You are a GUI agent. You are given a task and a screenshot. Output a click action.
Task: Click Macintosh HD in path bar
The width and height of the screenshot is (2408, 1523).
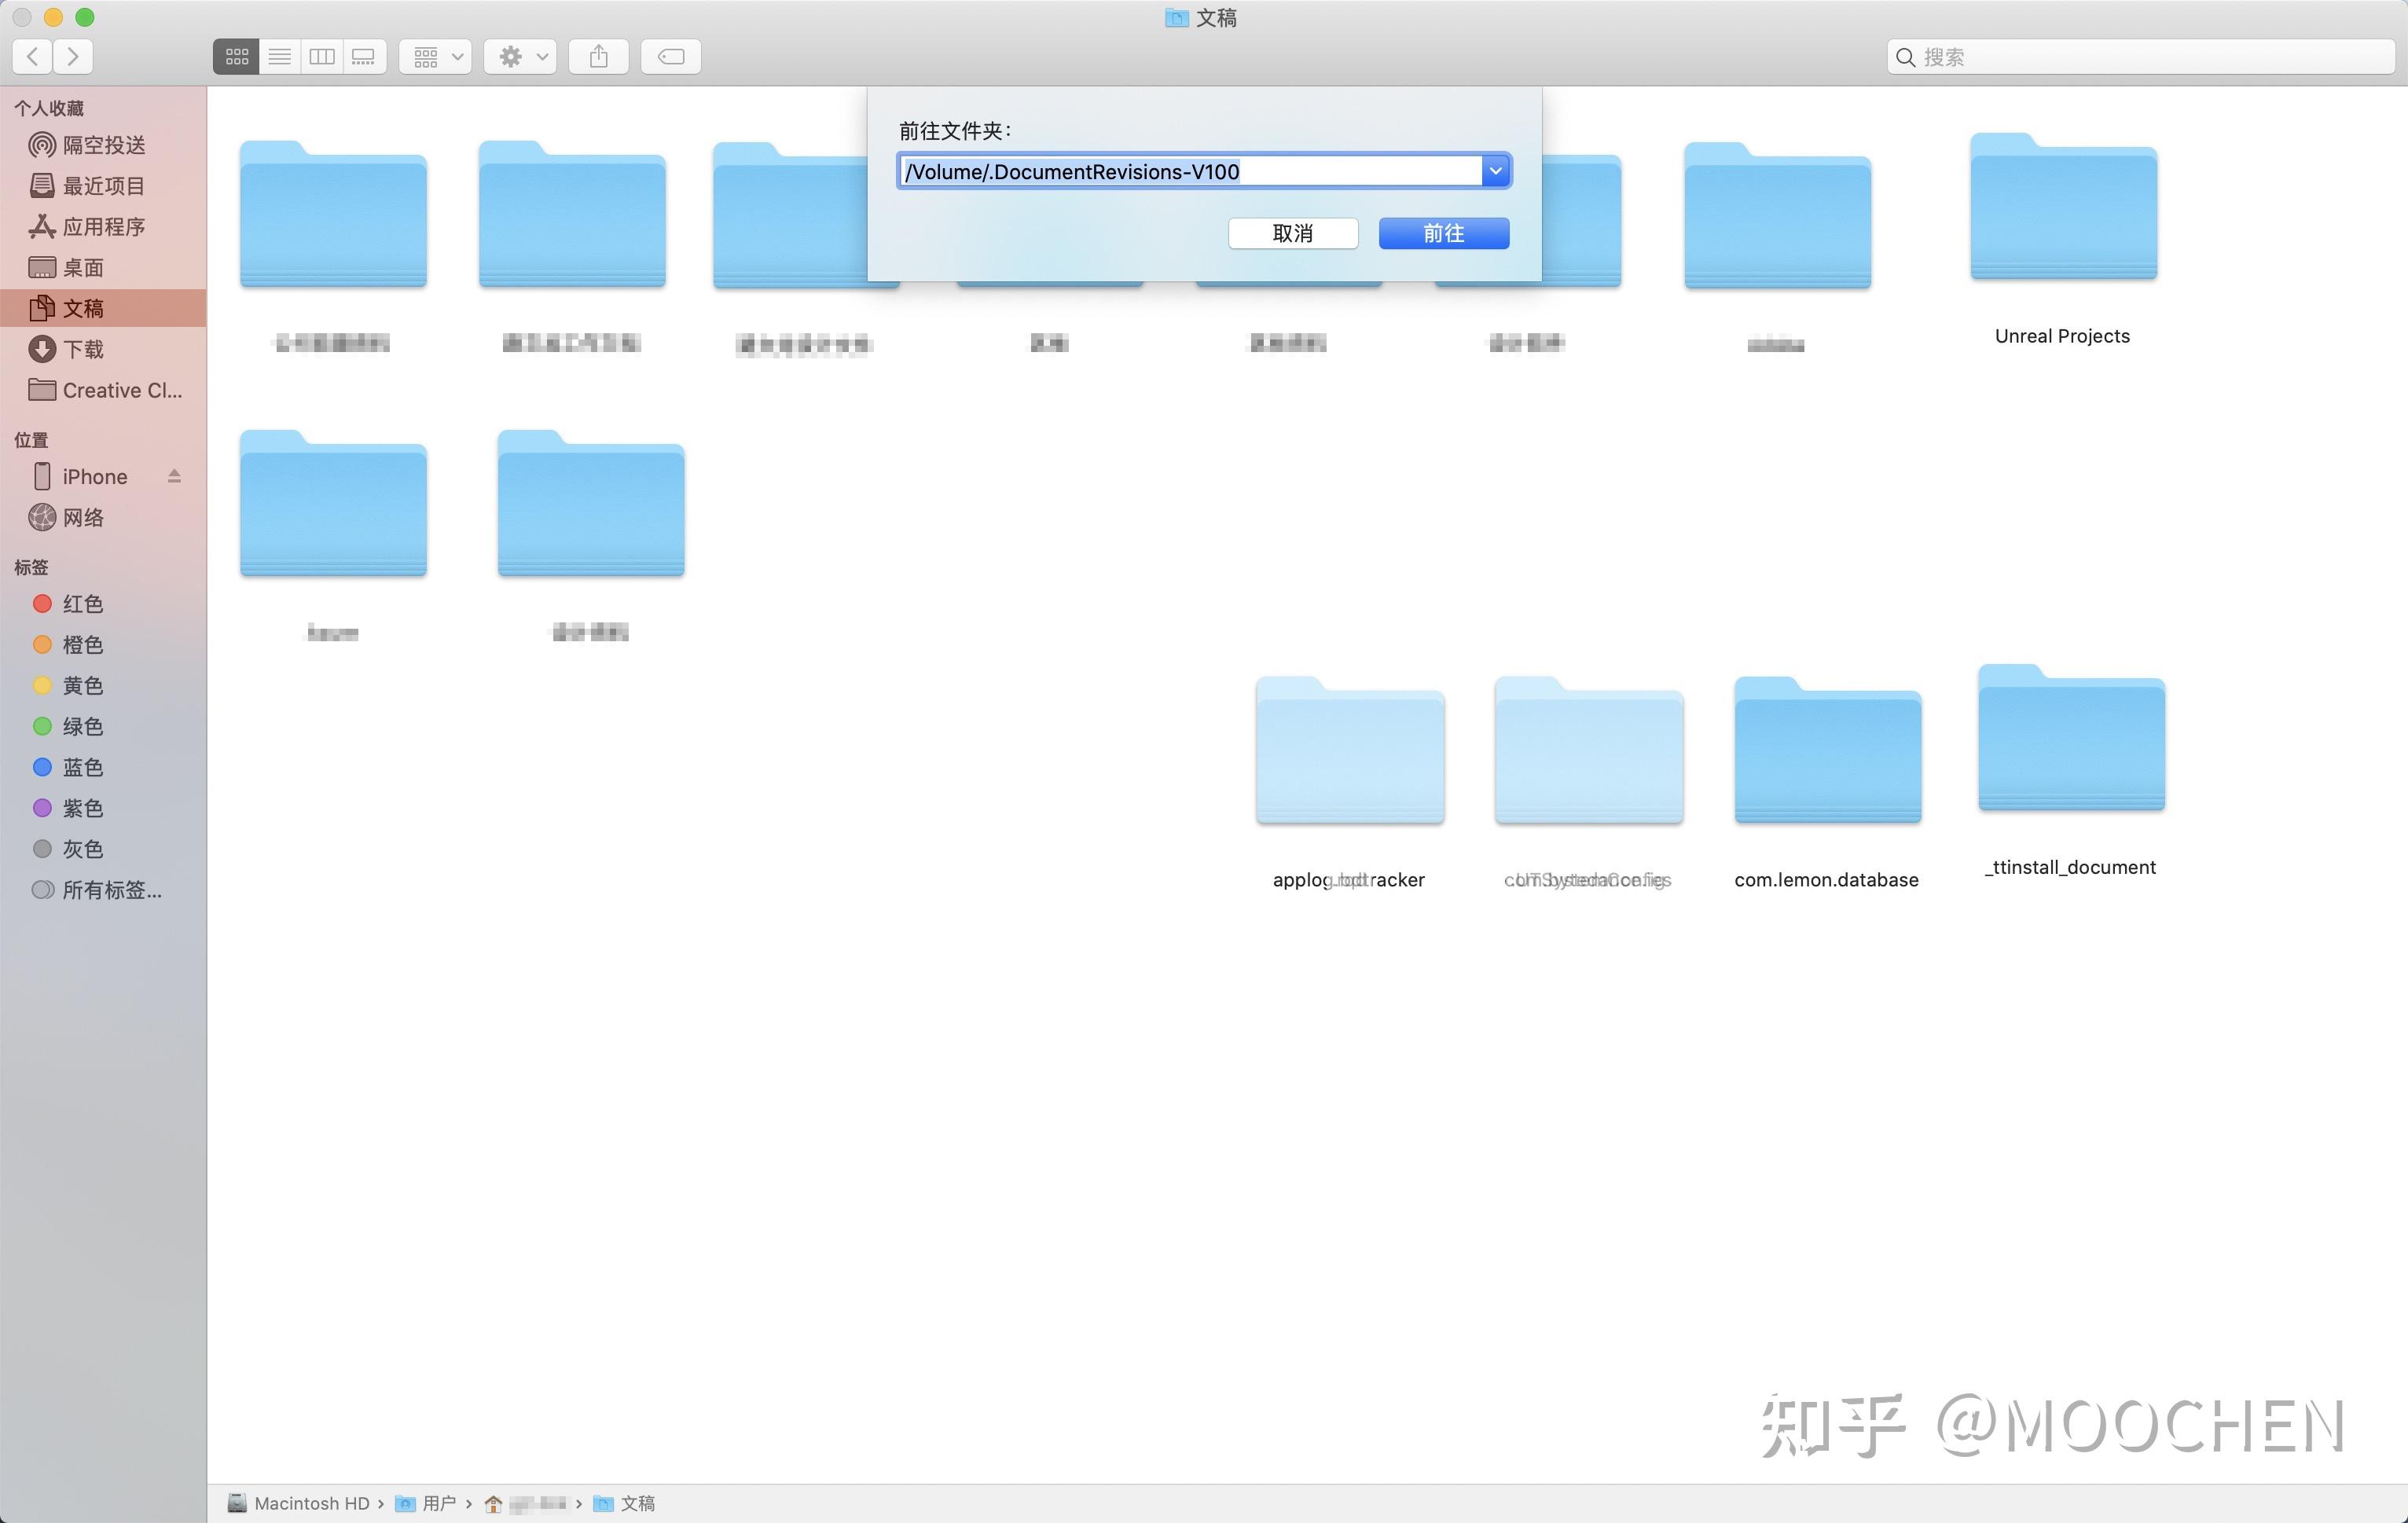coord(310,1503)
